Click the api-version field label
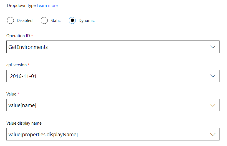This screenshot has height=146, width=227. [16, 65]
